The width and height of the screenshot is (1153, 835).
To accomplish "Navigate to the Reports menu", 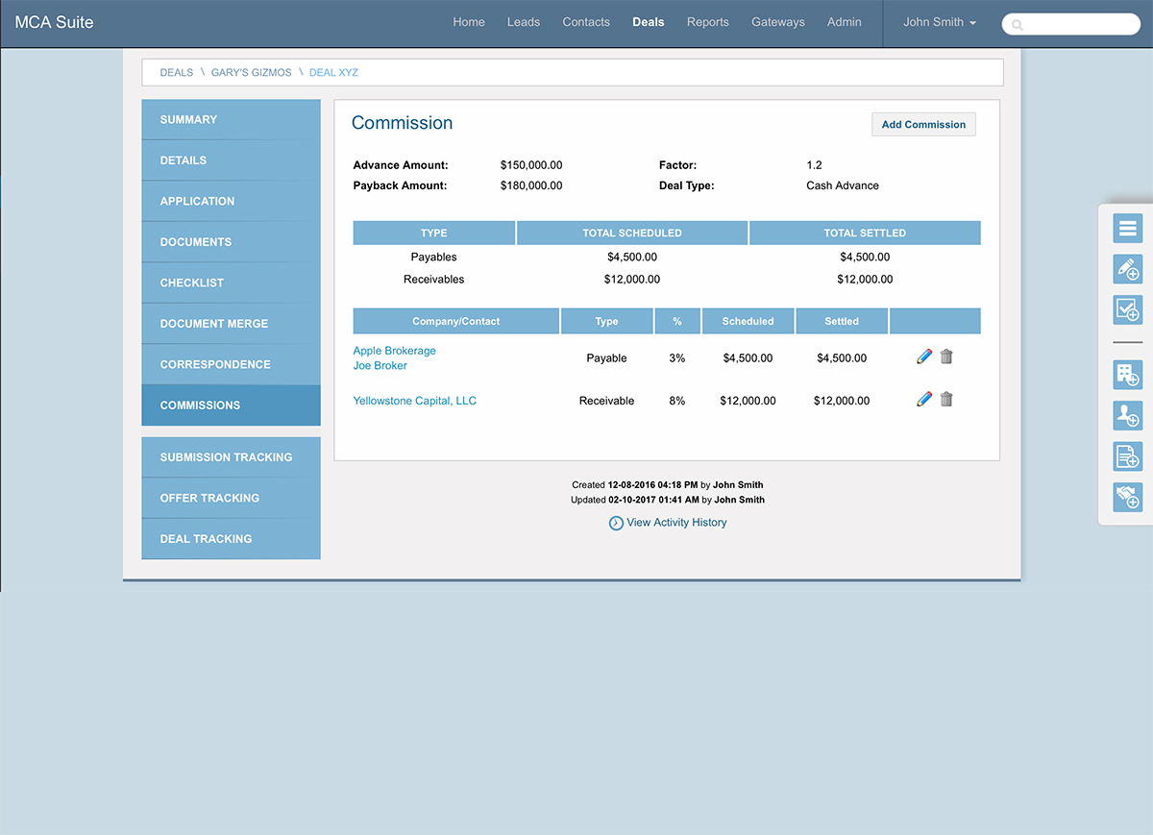I will (708, 21).
